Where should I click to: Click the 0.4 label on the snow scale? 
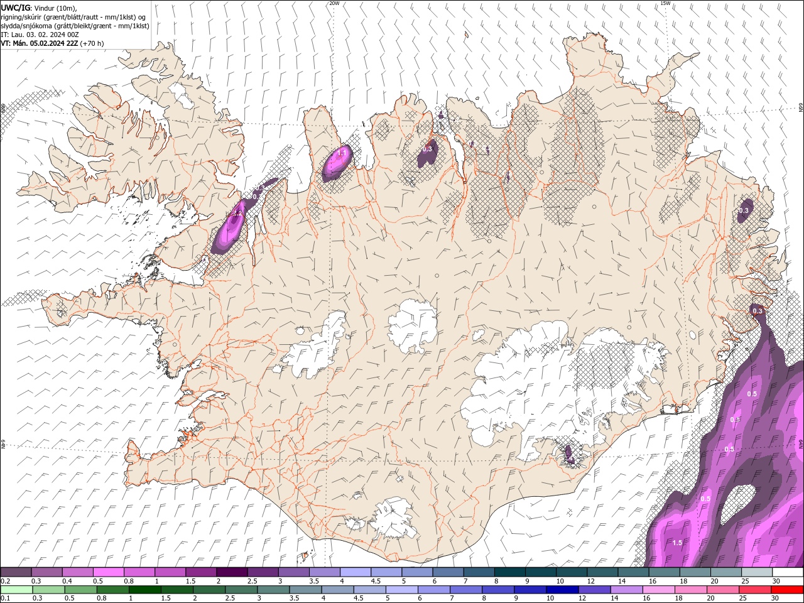[67, 581]
